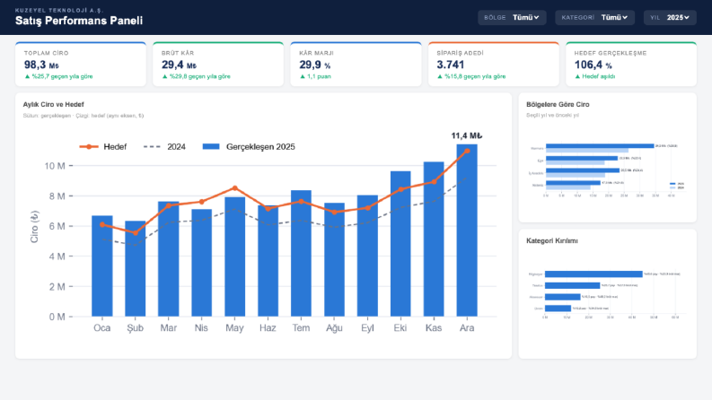Open the Kategori filter dropdown
The width and height of the screenshot is (712, 400).
pos(595,18)
